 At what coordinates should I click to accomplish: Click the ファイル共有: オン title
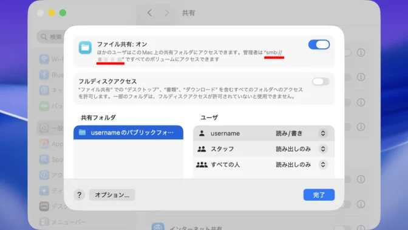pos(122,44)
